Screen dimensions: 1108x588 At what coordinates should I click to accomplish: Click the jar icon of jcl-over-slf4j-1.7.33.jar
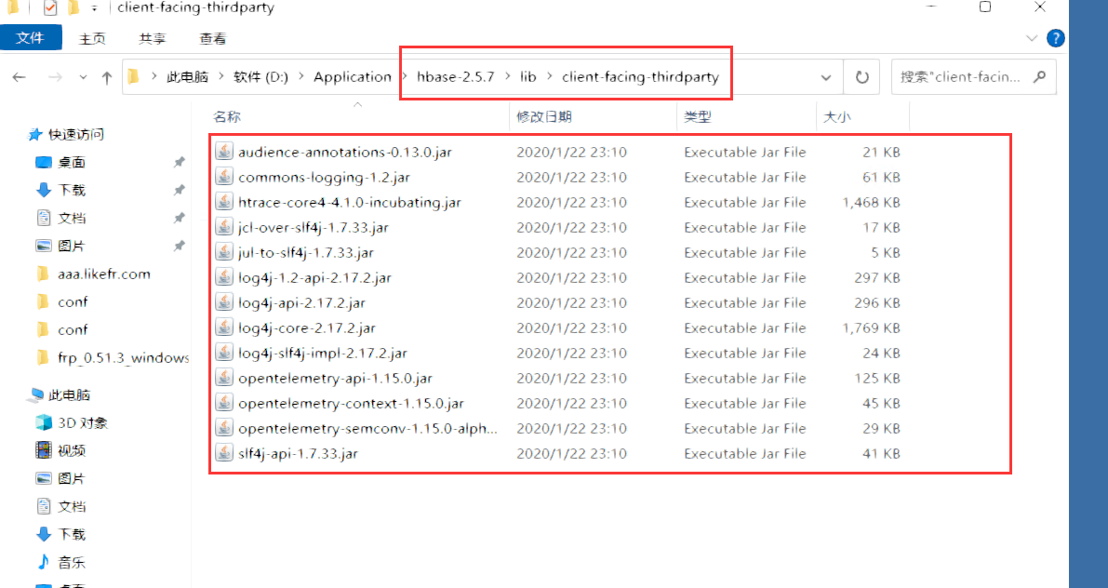[x=224, y=227]
